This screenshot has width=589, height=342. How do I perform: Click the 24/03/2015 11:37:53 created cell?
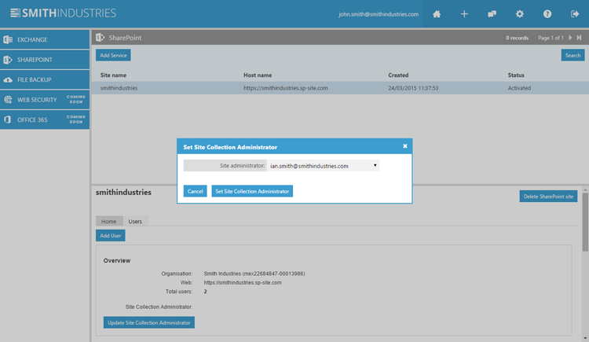[413, 88]
